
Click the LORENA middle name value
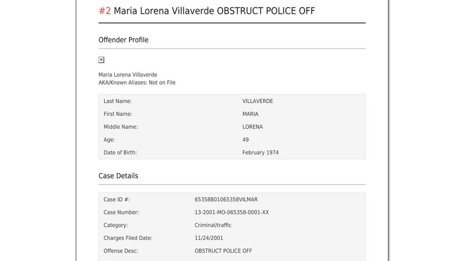[x=253, y=127]
